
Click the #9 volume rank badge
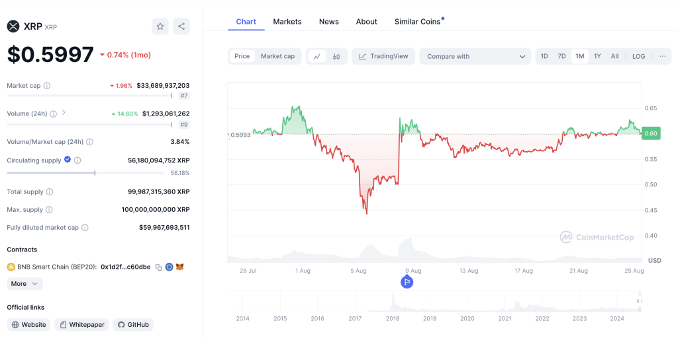coord(184,125)
